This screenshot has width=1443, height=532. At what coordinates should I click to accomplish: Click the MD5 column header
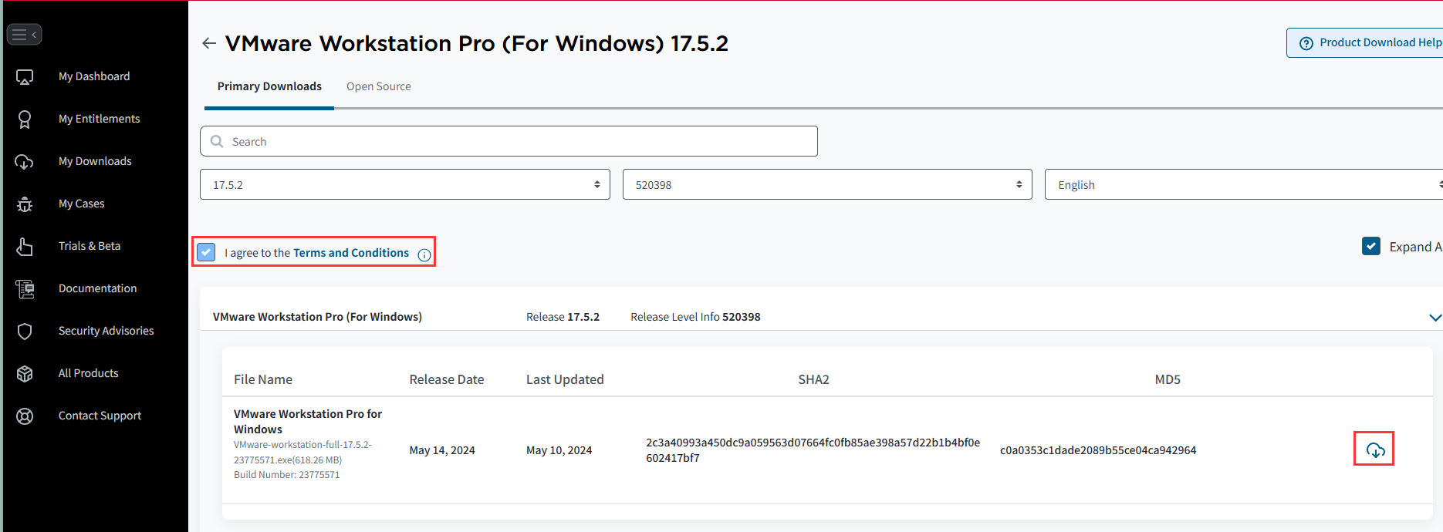(x=1168, y=379)
